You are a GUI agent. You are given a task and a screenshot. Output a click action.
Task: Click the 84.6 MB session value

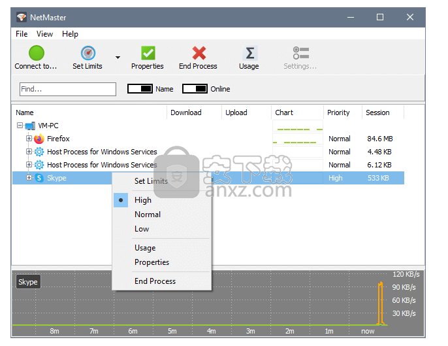tap(379, 139)
